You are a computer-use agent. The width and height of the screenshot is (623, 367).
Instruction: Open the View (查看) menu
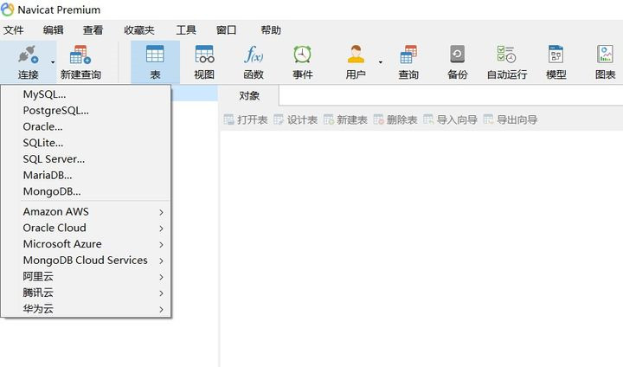[x=93, y=30]
